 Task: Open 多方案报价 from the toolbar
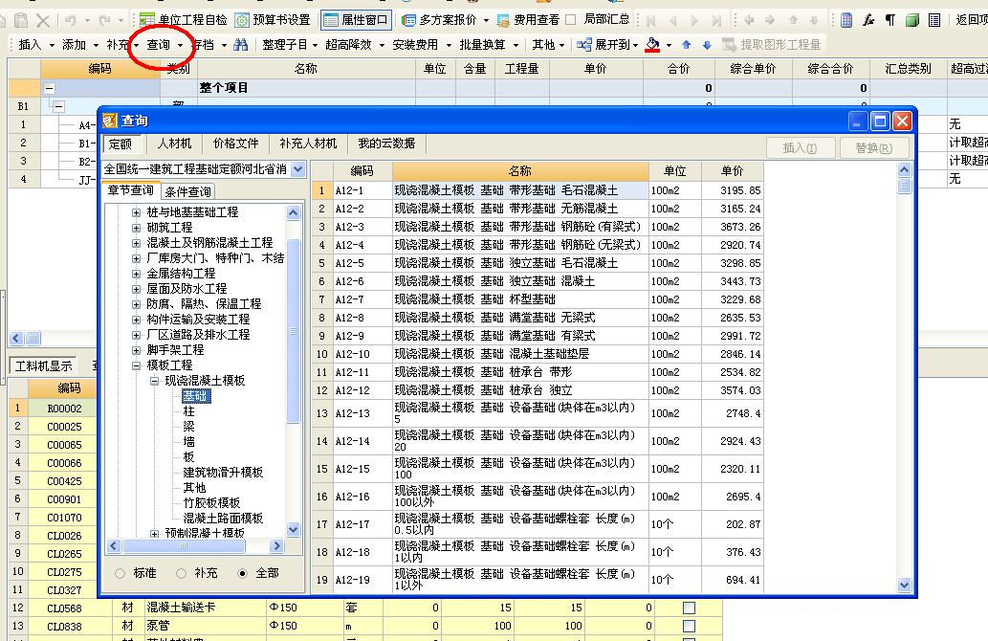coord(440,20)
